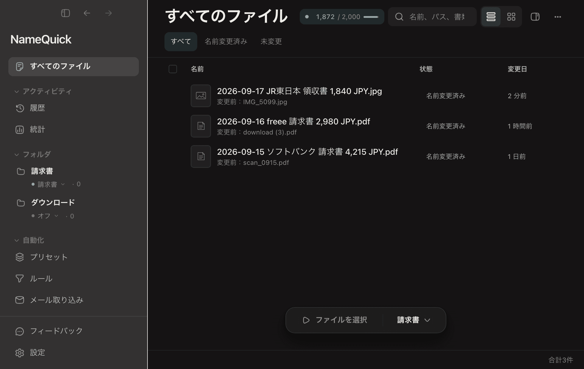Tick the select-all checkbox in header
This screenshot has height=369, width=584.
click(x=173, y=69)
